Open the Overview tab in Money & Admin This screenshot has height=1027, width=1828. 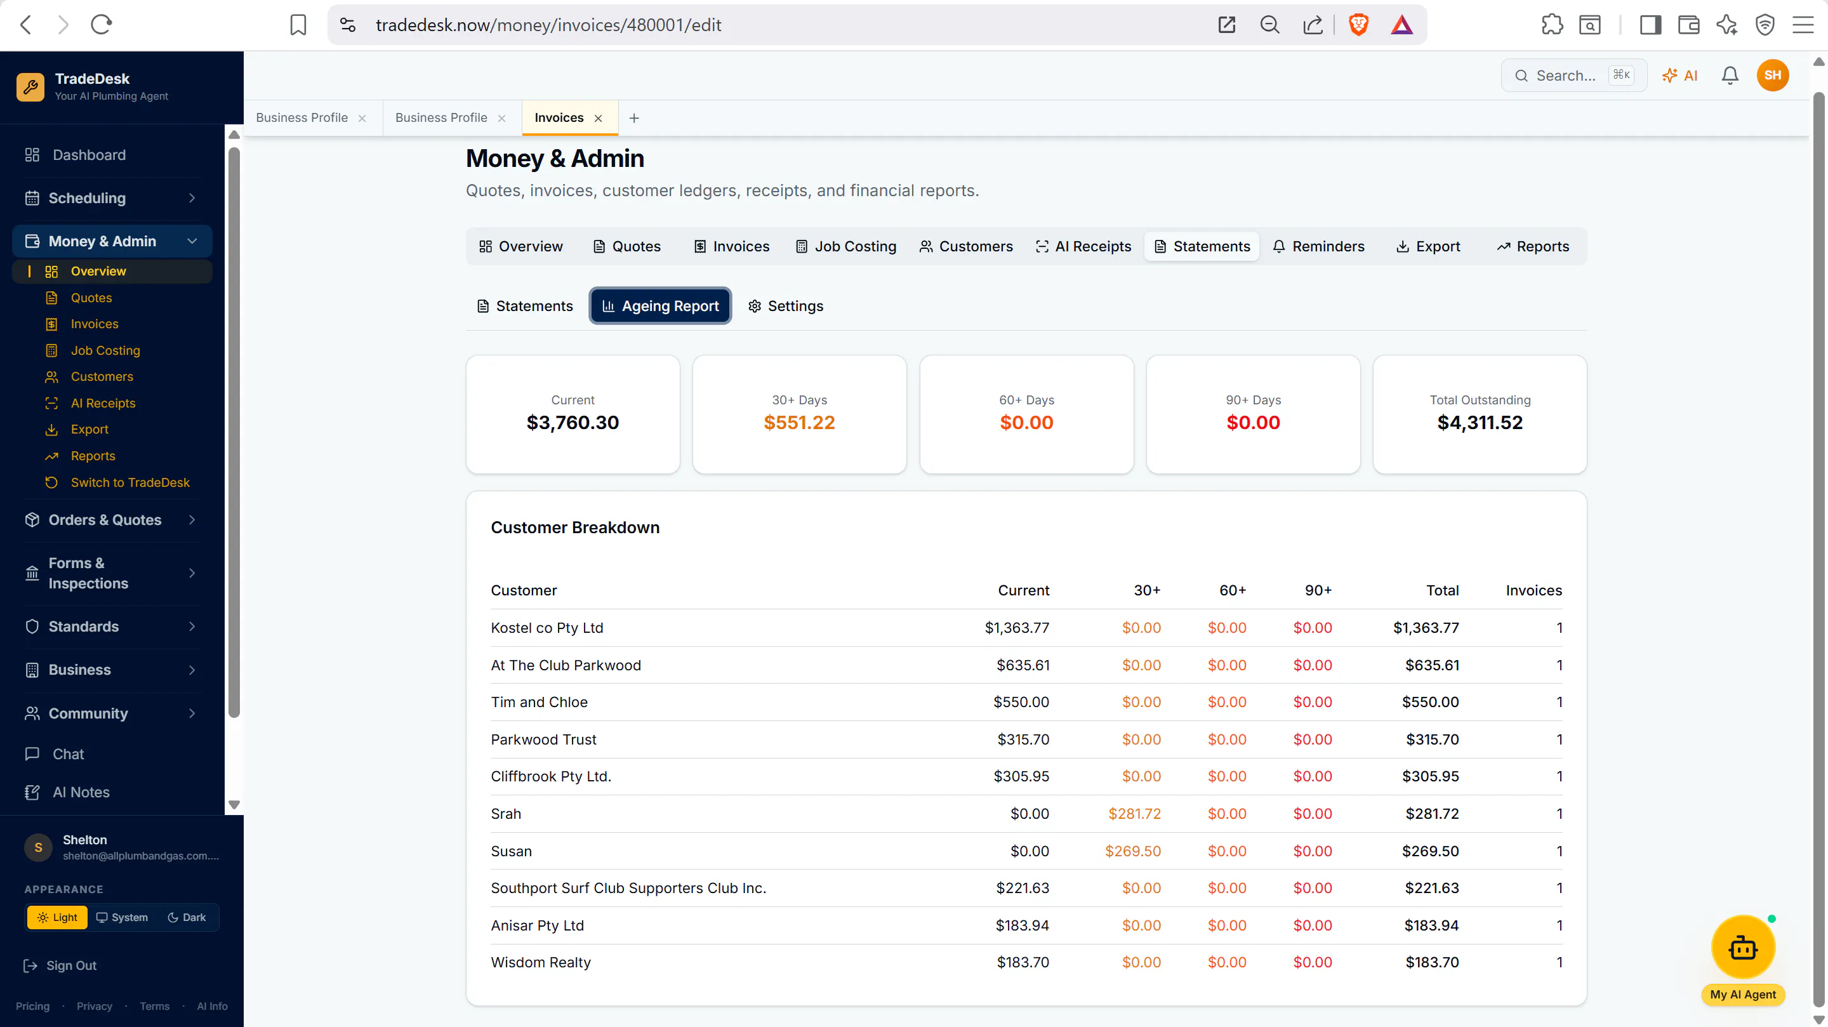tap(521, 246)
